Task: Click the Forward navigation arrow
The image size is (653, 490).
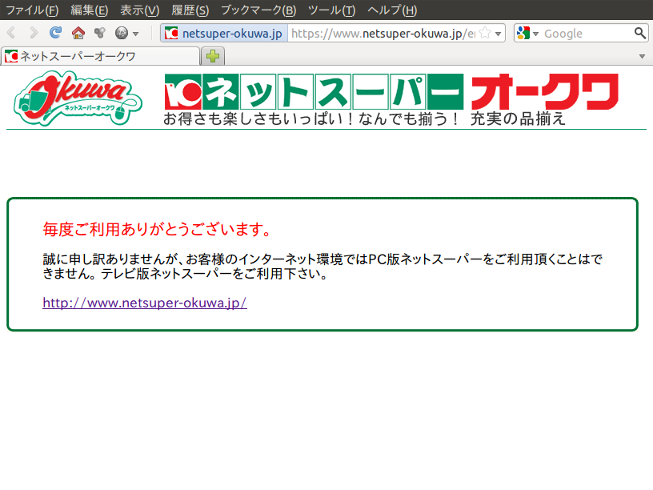Action: [x=34, y=33]
